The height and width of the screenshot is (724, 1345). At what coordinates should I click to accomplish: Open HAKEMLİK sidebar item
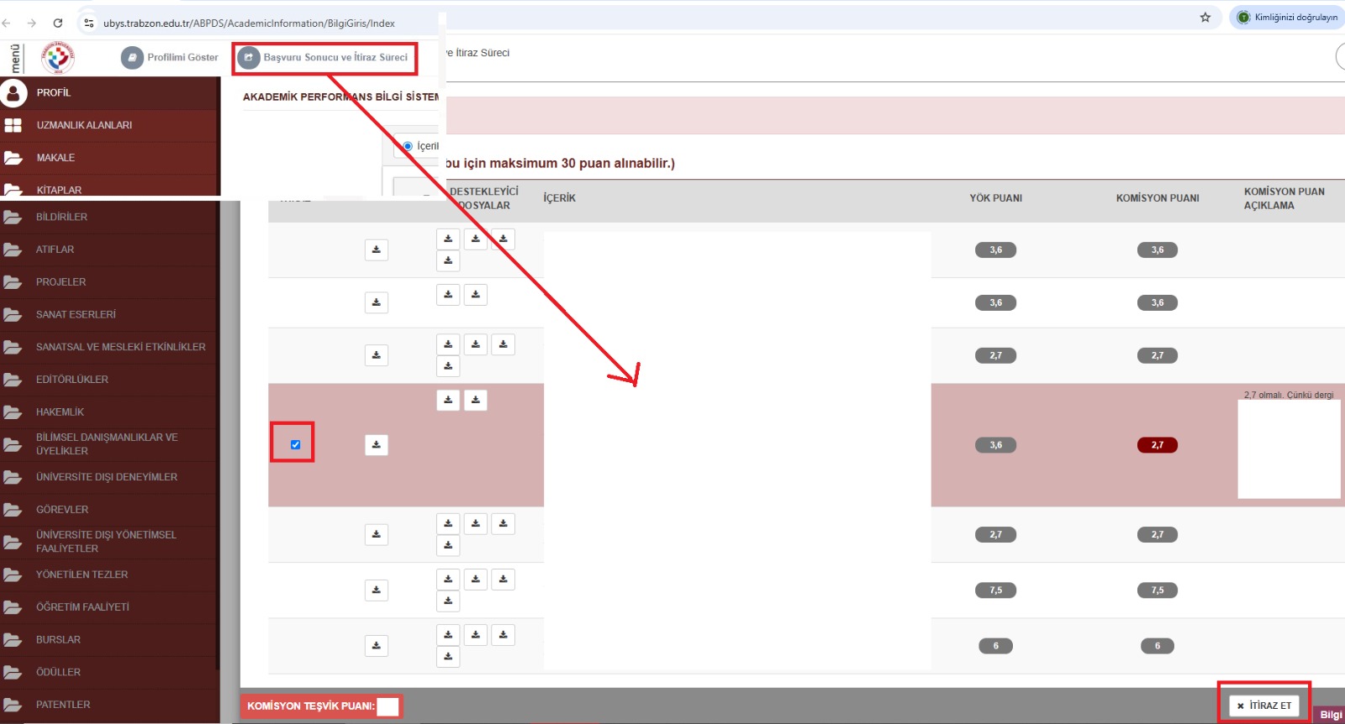coord(109,412)
